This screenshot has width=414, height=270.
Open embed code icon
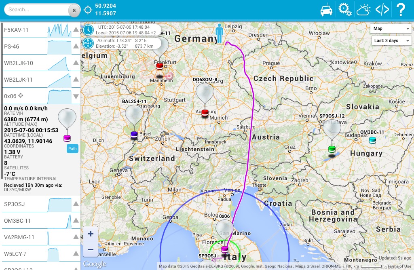pos(382,10)
